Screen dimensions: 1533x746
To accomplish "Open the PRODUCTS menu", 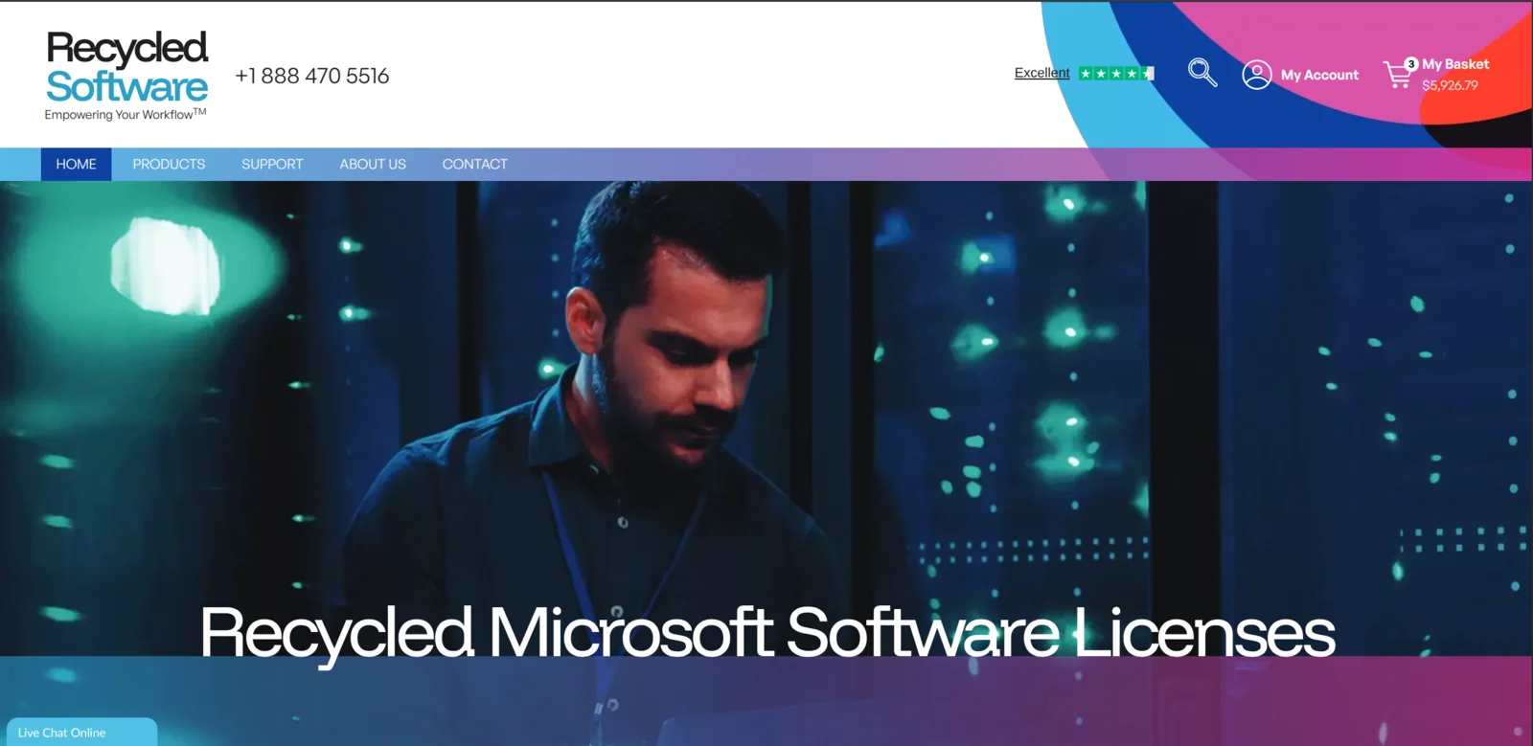I will coord(169,165).
